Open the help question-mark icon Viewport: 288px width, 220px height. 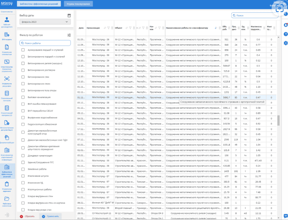[286, 34]
